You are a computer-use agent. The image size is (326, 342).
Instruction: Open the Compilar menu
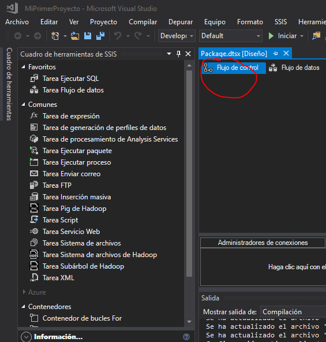[143, 22]
